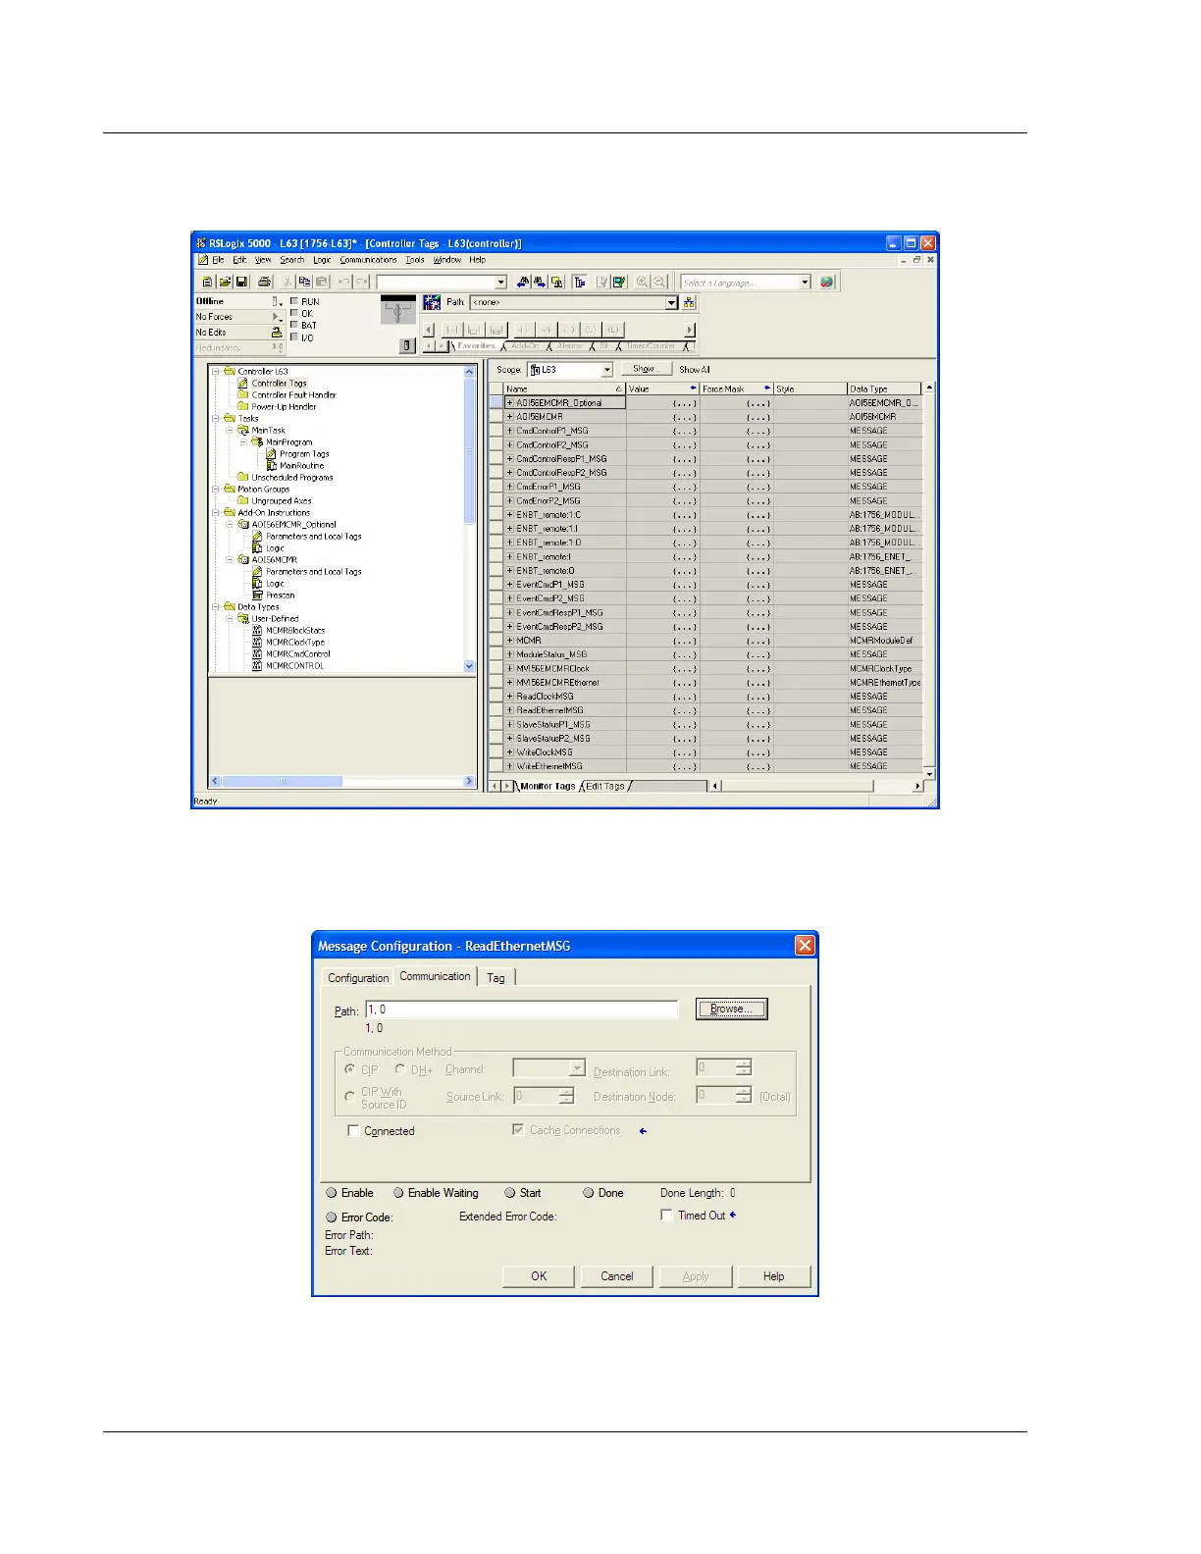1201x1554 pixels.
Task: Select the MainRoutine ladder icon
Action: coord(272,466)
